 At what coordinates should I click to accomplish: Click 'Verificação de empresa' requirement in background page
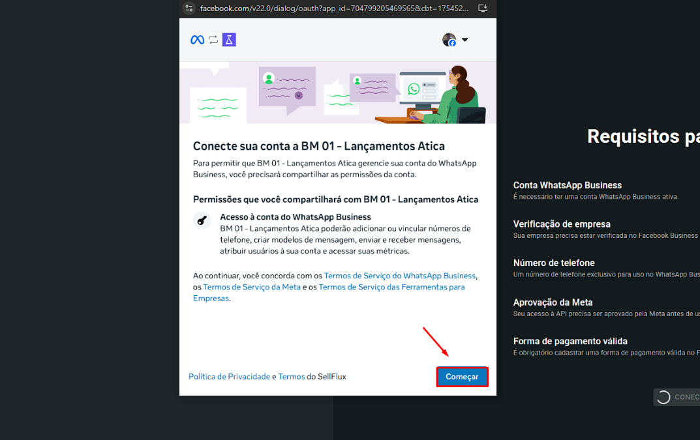pos(562,224)
